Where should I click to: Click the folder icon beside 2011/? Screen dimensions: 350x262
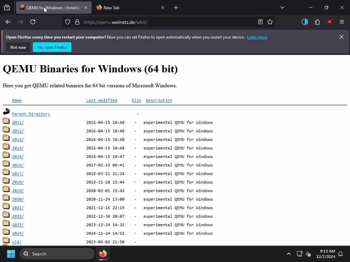click(6, 121)
